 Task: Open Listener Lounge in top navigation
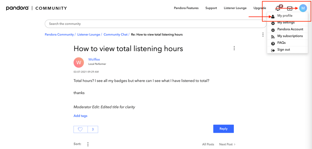235,8
